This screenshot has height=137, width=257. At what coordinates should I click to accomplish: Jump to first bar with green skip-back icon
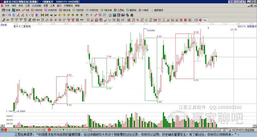tap(42, 15)
